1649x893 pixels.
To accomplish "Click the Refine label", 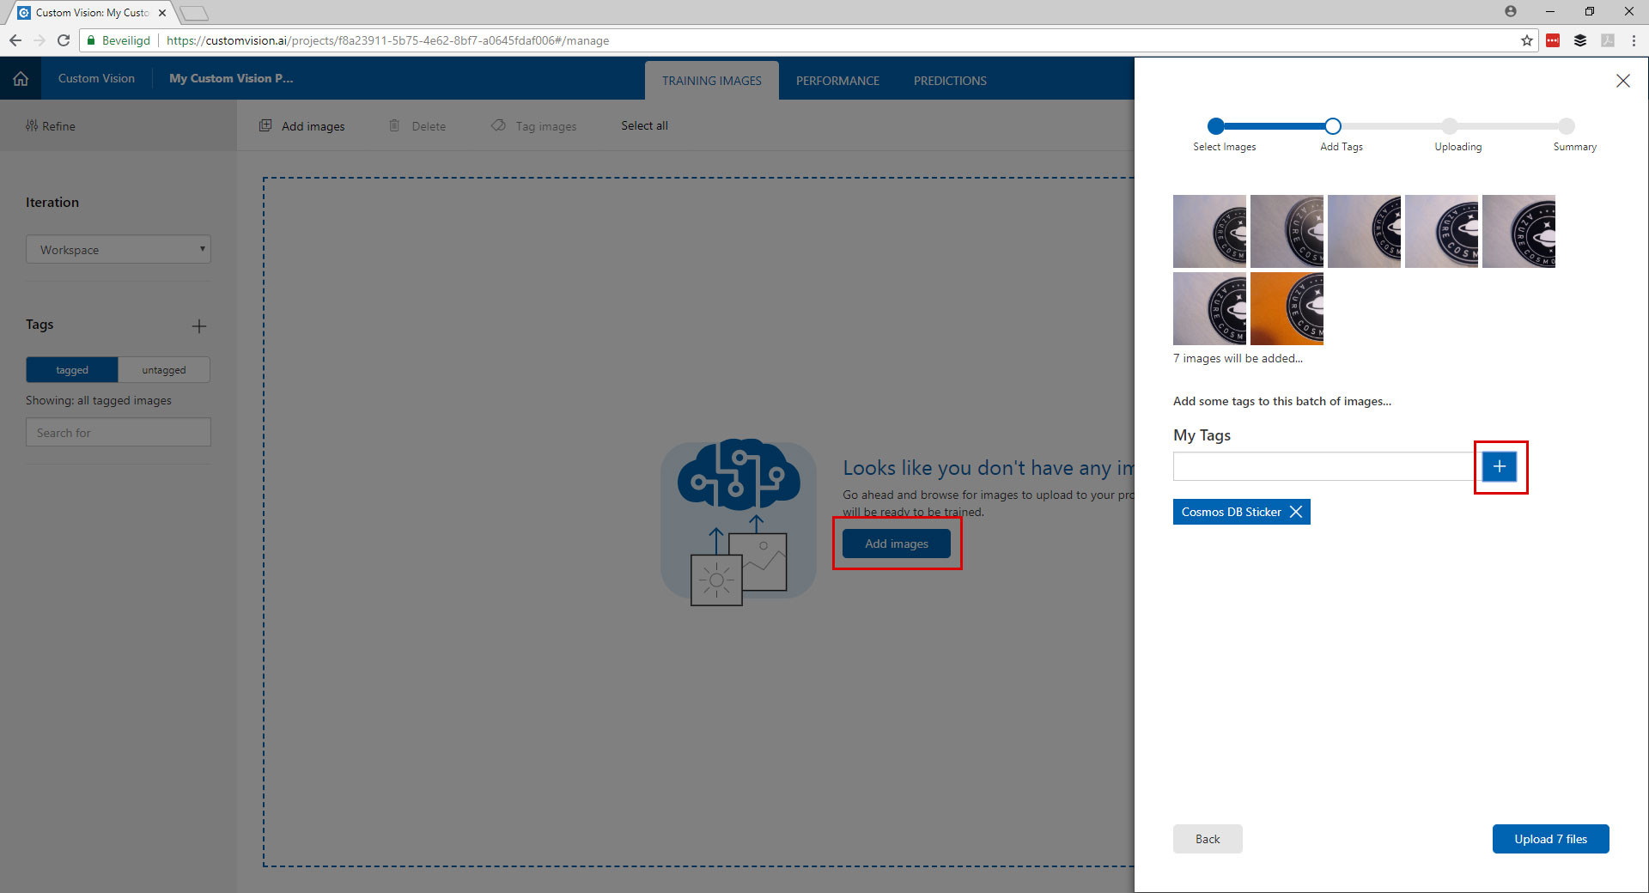I will click(58, 126).
